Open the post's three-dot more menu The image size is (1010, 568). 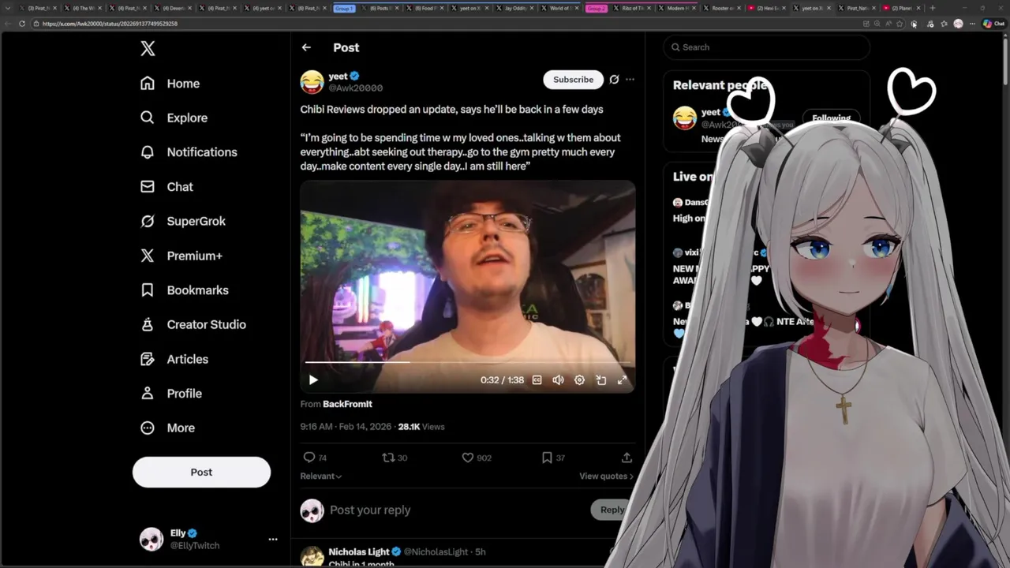(x=630, y=80)
